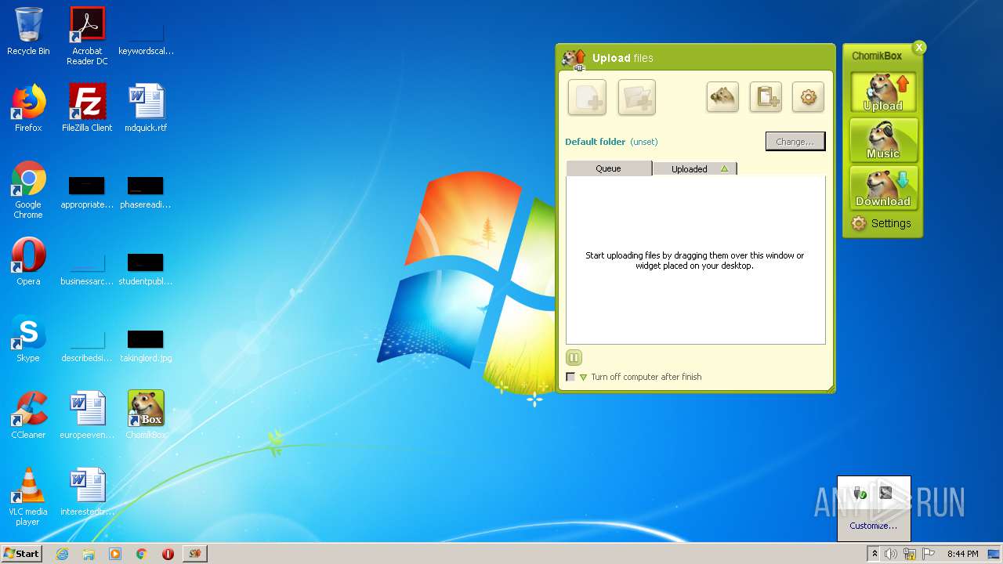The height and width of the screenshot is (564, 1003).
Task: Click the safely remove hardware tray icon
Action: point(860,493)
